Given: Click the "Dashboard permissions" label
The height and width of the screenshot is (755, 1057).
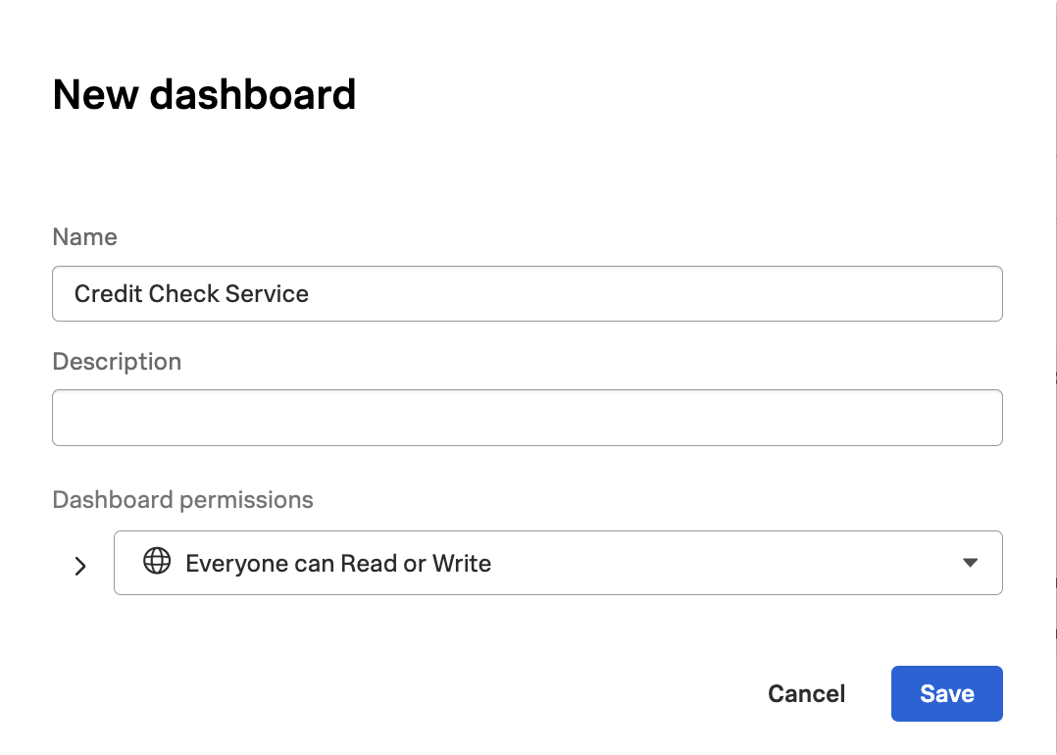Looking at the screenshot, I should [x=182, y=500].
